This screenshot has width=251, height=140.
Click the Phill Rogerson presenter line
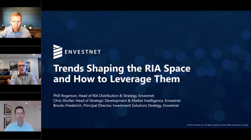pyautogui.click(x=104, y=96)
